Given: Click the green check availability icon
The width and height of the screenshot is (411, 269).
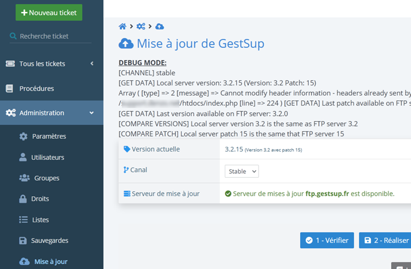Looking at the screenshot, I should [x=228, y=194].
